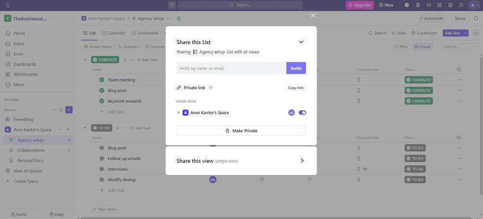Select Aron Kantor's Space in sidebar

click(32, 130)
